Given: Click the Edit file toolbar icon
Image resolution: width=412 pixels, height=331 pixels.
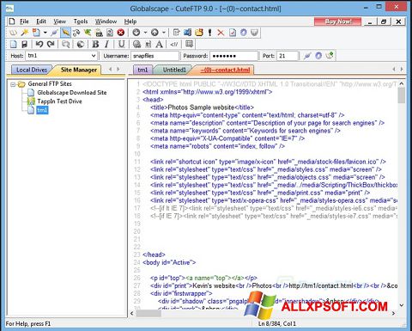Looking at the screenshot, I should click(176, 33).
